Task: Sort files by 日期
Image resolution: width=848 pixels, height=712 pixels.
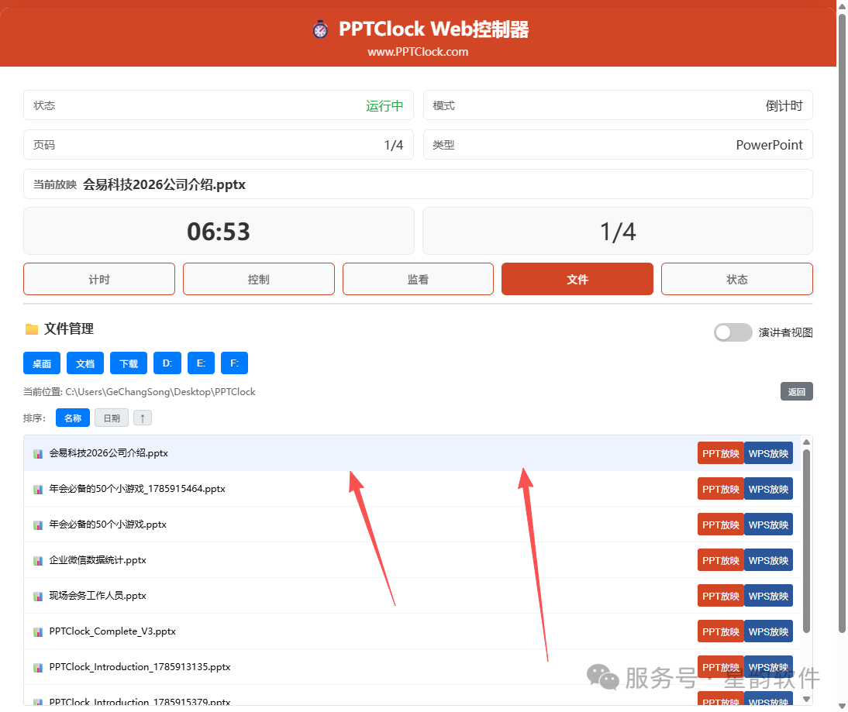Action: (x=112, y=418)
